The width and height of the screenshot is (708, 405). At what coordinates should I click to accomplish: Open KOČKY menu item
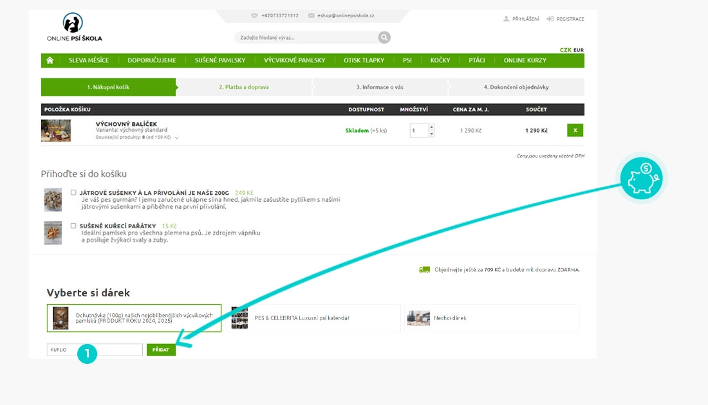coord(440,60)
